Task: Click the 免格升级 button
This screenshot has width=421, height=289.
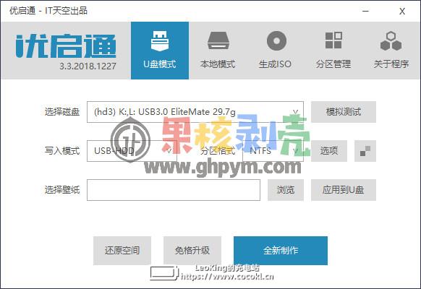Action: (192, 251)
